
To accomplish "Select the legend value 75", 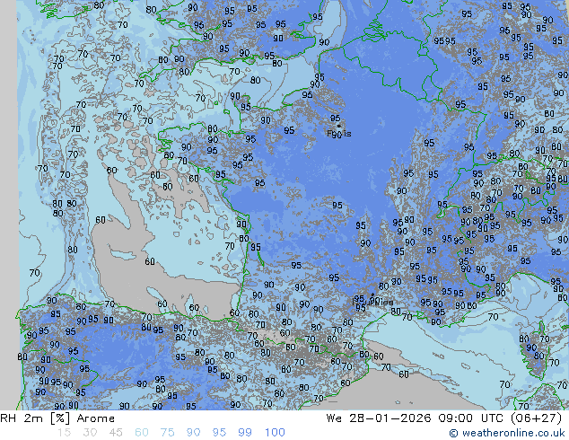I will [167, 433].
